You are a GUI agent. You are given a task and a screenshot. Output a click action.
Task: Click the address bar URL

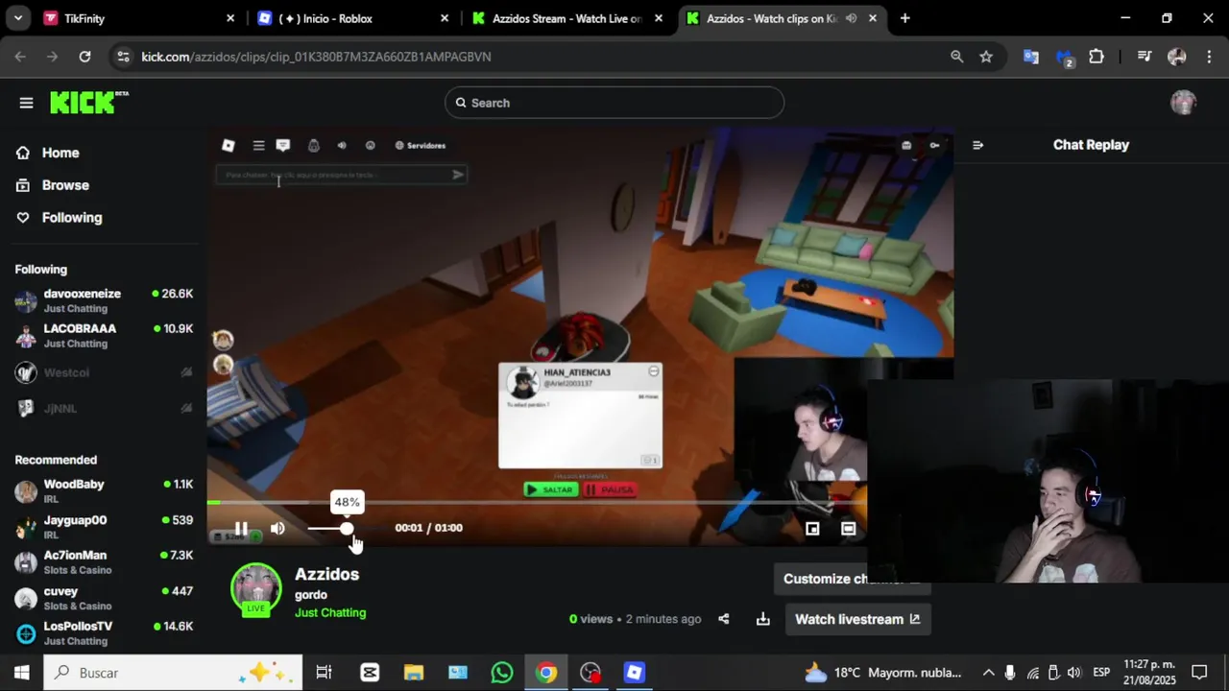316,57
